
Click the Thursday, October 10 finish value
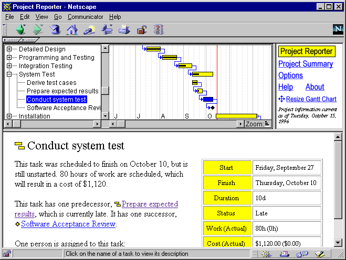[x=287, y=183]
